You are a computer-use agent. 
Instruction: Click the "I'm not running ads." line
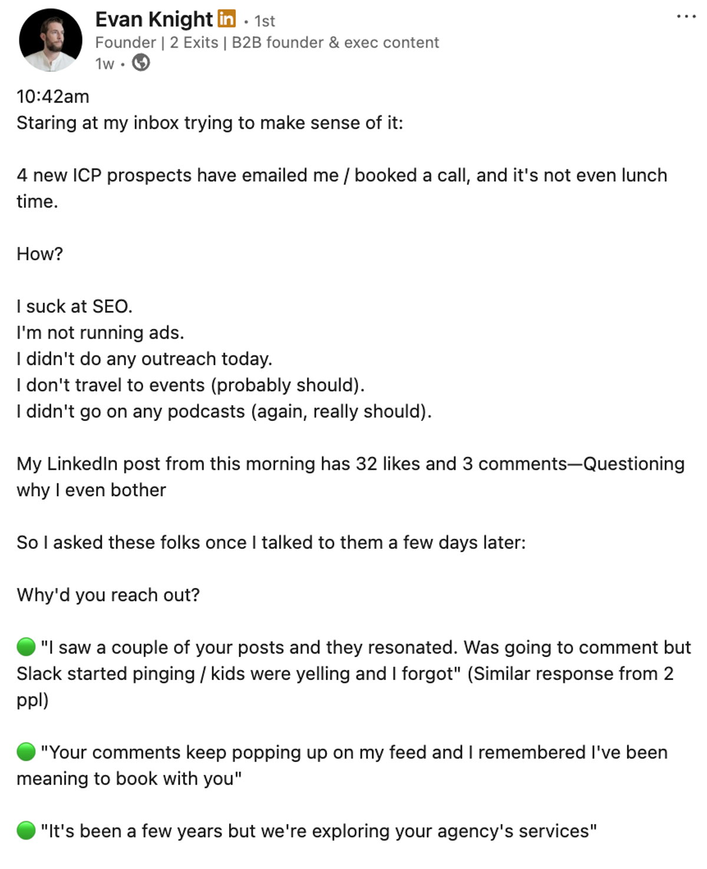tap(100, 333)
